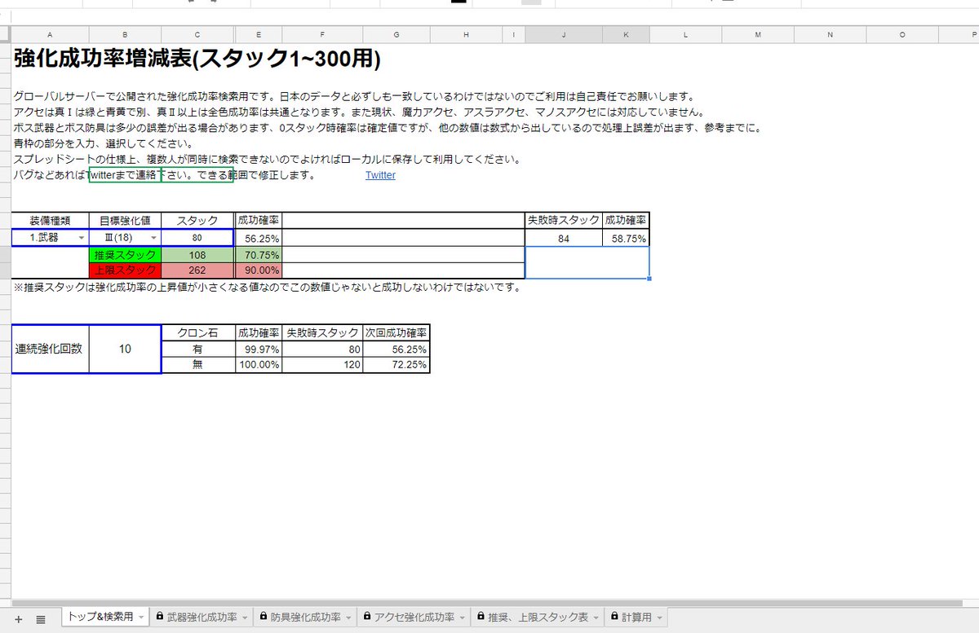Add a new sheet with the plus icon
979x633 pixels.
pyautogui.click(x=19, y=619)
